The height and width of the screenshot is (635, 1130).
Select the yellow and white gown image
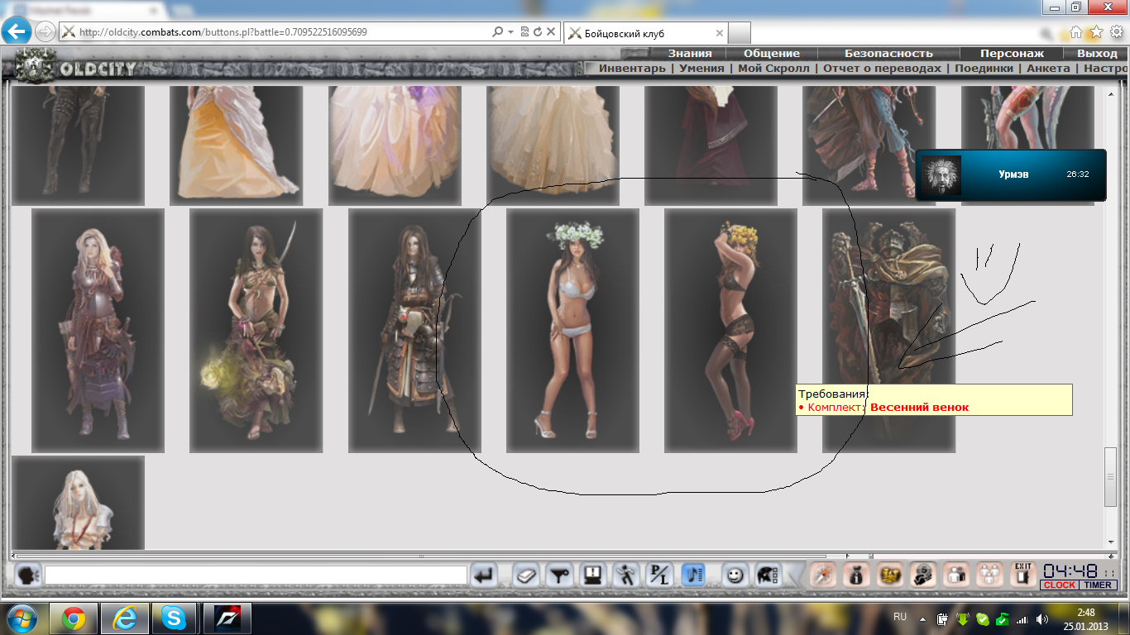(236, 146)
